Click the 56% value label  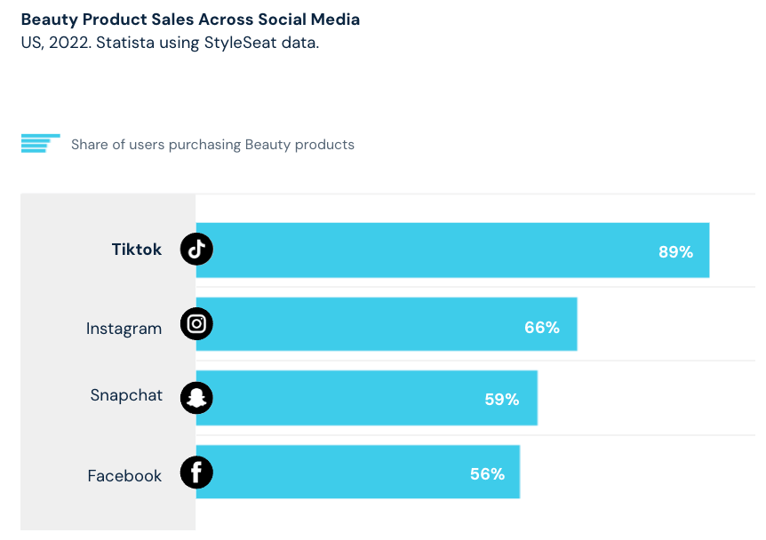[x=487, y=474]
